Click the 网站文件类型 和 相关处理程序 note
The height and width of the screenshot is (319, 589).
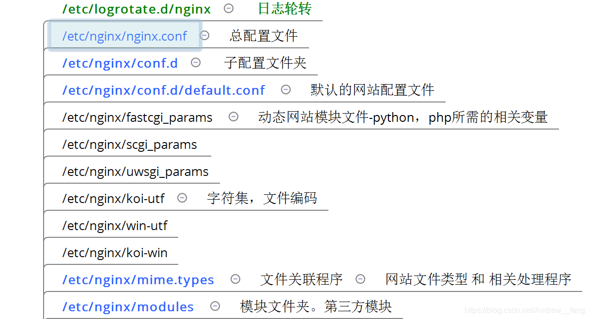[478, 279]
